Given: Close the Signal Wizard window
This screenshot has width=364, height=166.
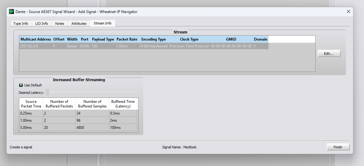Looking at the screenshot, I should 348,11.
